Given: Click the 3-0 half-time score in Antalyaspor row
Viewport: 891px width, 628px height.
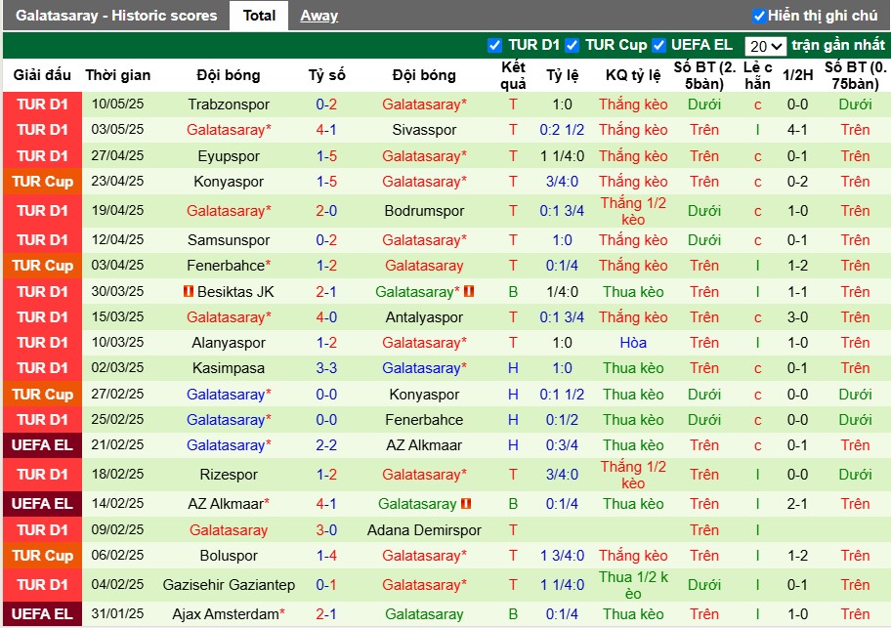Looking at the screenshot, I should pyautogui.click(x=797, y=317).
